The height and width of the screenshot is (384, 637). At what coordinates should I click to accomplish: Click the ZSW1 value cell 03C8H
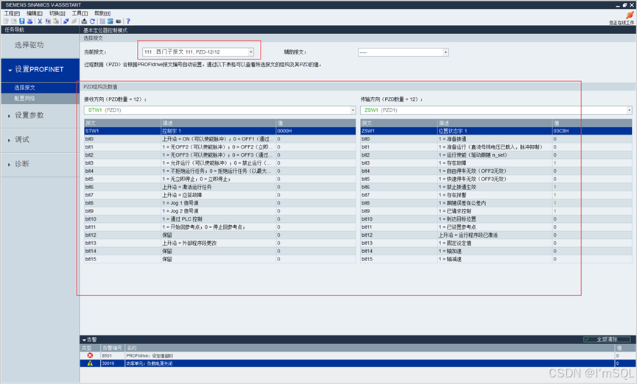coord(592,131)
